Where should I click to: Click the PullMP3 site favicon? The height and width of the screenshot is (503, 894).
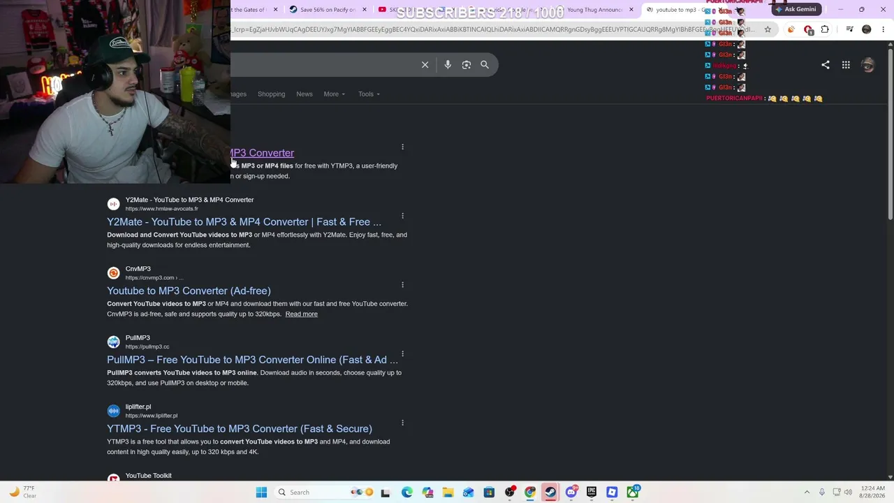[x=113, y=342]
